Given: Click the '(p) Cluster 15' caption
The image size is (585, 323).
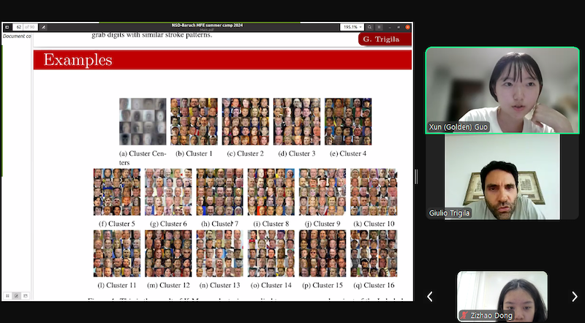Looking at the screenshot, I should click(x=322, y=285).
